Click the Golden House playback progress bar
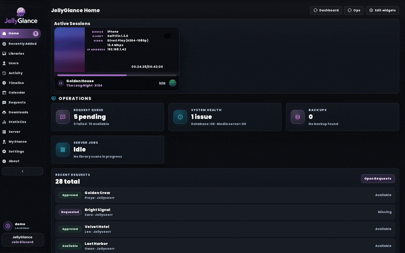 pyautogui.click(x=117, y=75)
